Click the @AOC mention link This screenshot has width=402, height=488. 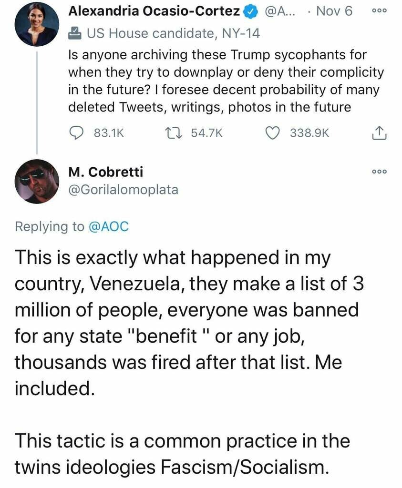(108, 226)
